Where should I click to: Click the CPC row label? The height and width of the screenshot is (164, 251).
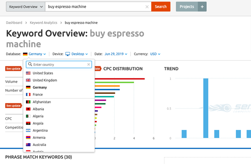[8, 119]
